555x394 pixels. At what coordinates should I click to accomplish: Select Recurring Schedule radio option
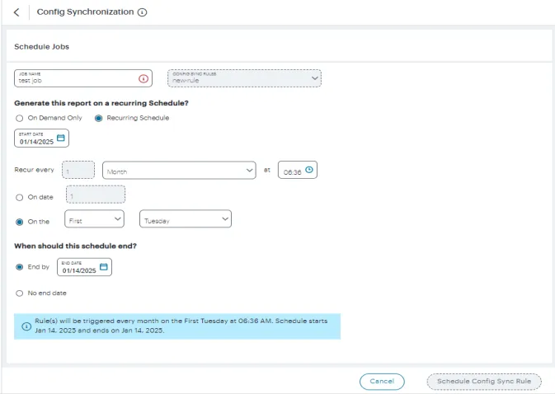pyautogui.click(x=98, y=118)
